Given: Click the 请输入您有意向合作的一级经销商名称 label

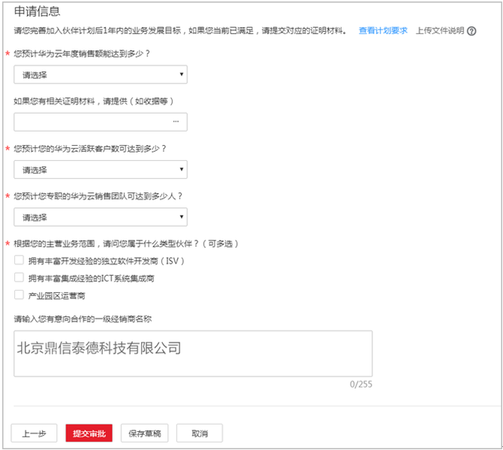Looking at the screenshot, I should pyautogui.click(x=83, y=319).
